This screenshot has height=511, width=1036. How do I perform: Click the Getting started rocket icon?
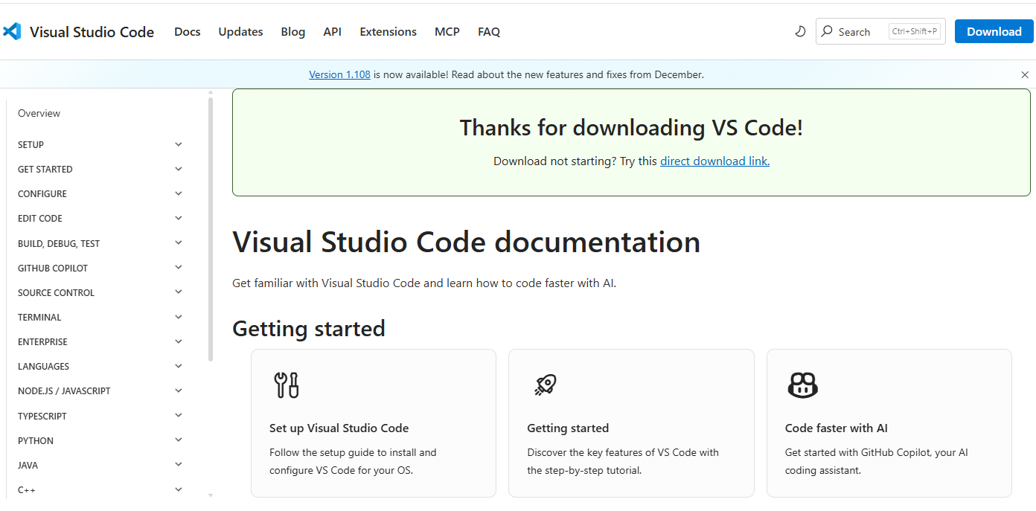543,385
